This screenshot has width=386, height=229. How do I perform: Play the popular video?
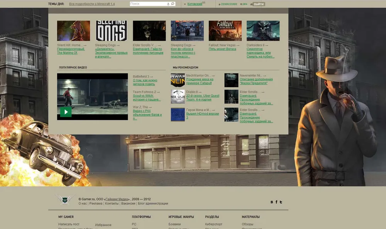[66, 112]
